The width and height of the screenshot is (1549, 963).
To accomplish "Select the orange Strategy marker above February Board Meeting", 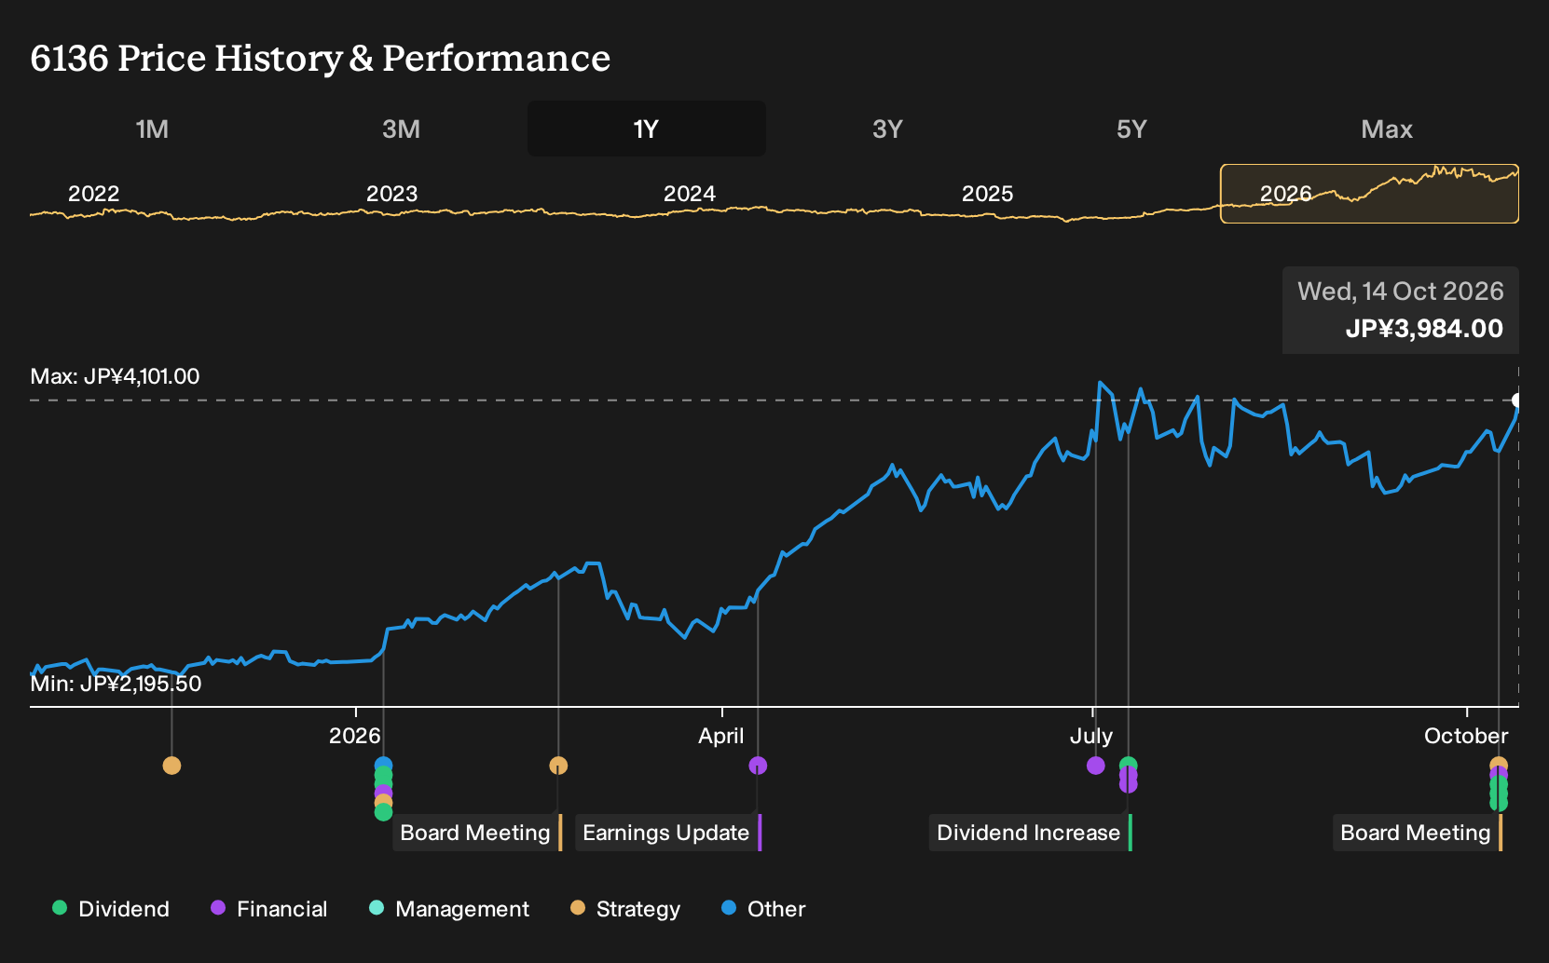I will pos(558,766).
